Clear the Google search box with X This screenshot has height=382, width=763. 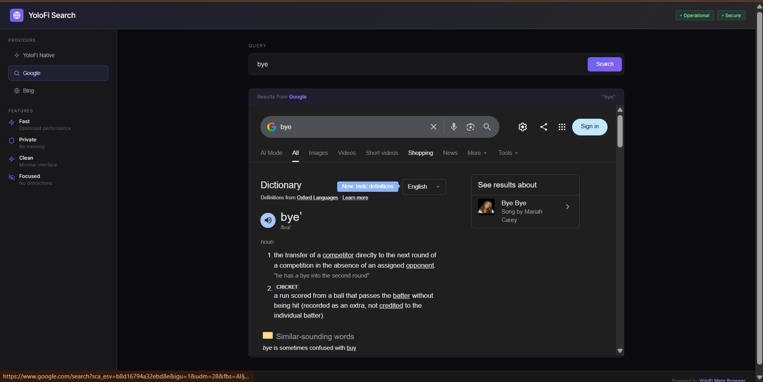click(433, 127)
